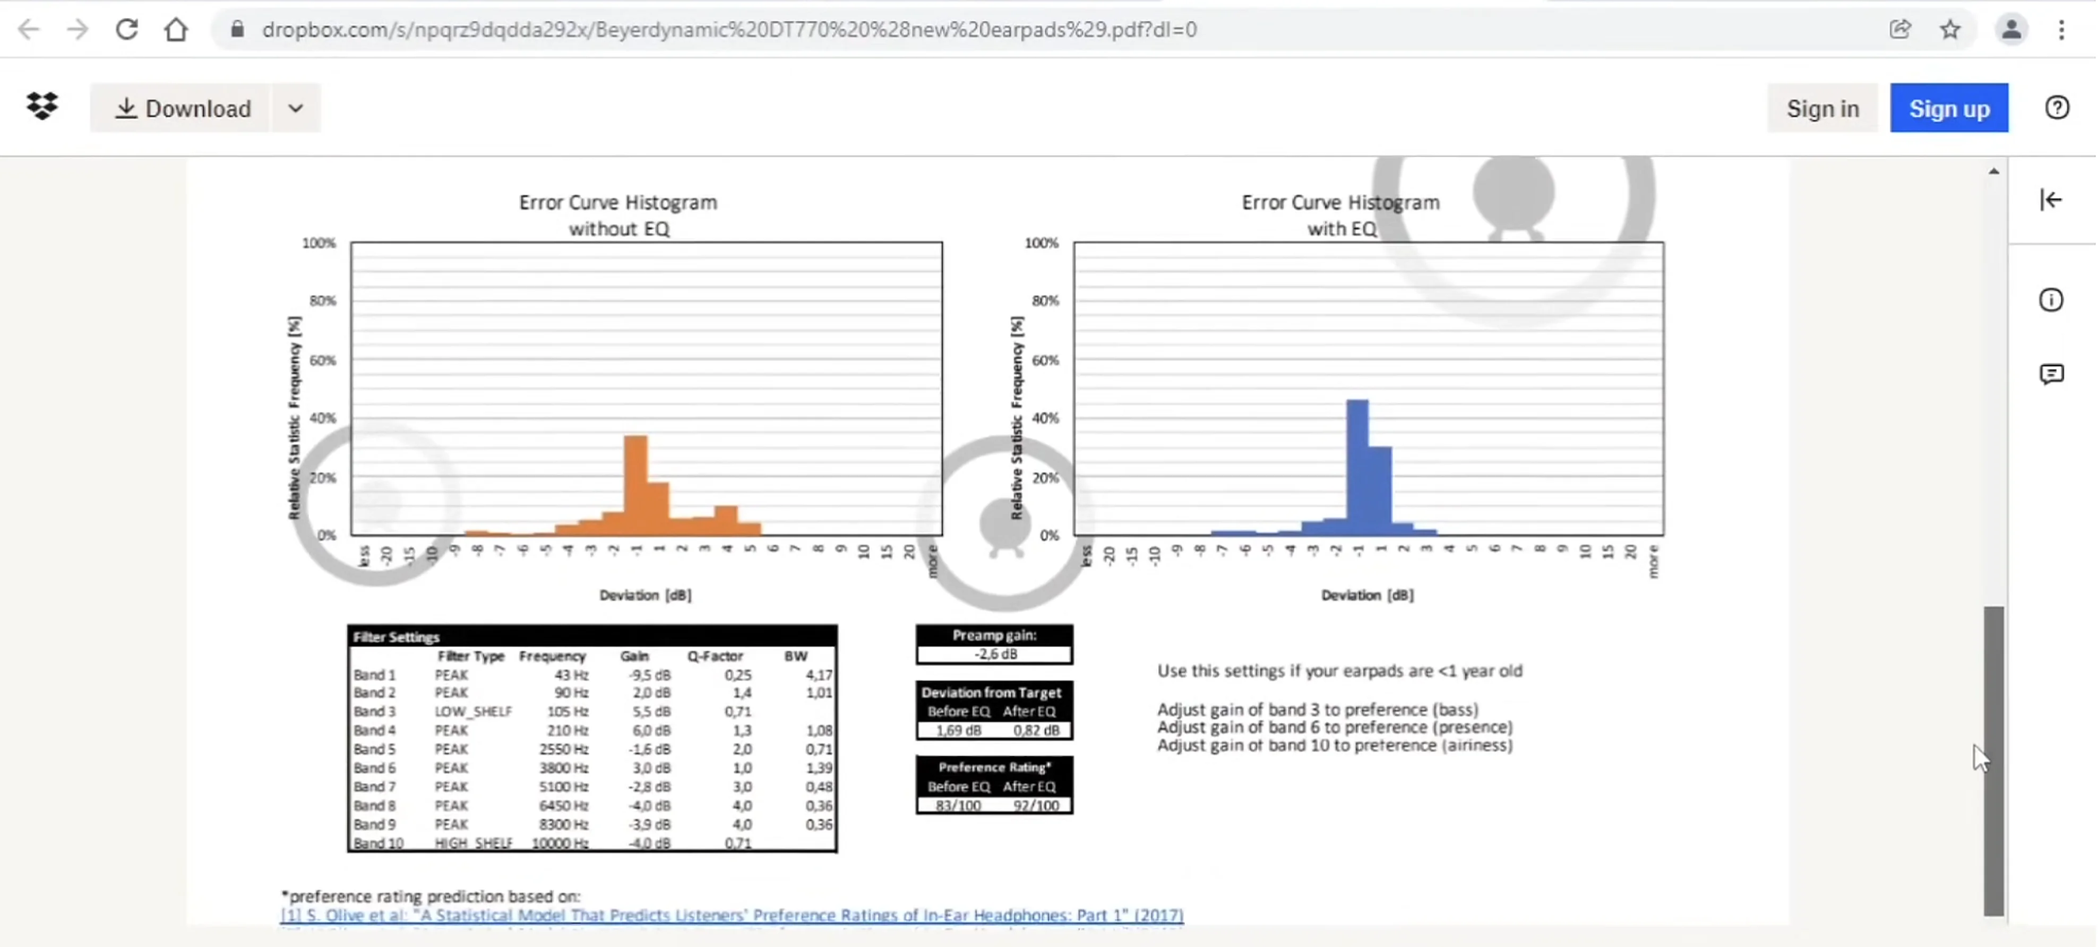Open the S. Olive et al reference link
This screenshot has height=947, width=2098.
(x=732, y=915)
